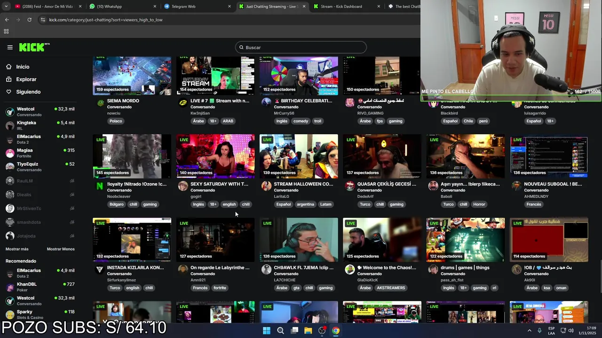This screenshot has width=602, height=338.
Task: Open the Kick hamburger menu
Action: (x=10, y=47)
